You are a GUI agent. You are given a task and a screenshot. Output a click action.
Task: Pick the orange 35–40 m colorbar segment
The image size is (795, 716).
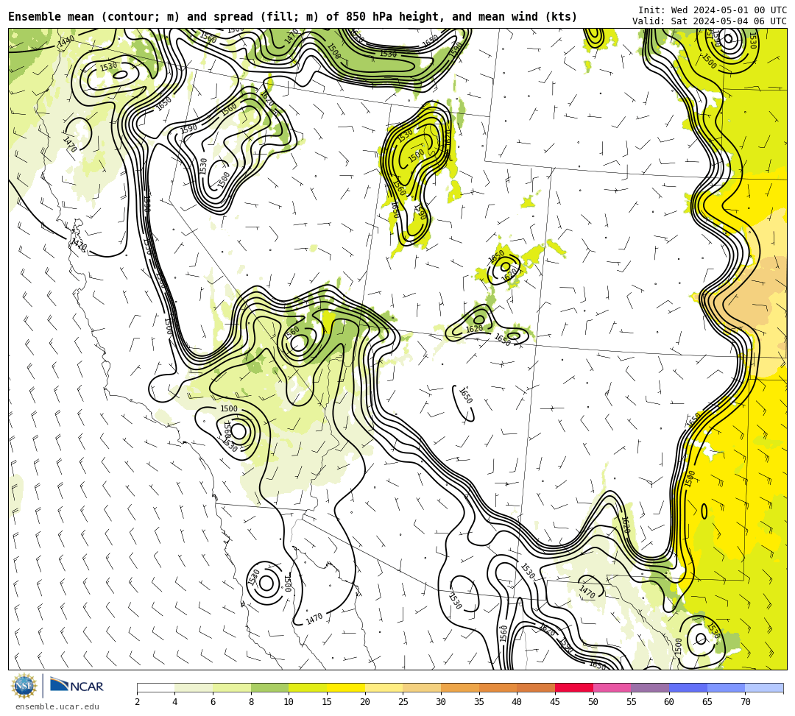498,687
